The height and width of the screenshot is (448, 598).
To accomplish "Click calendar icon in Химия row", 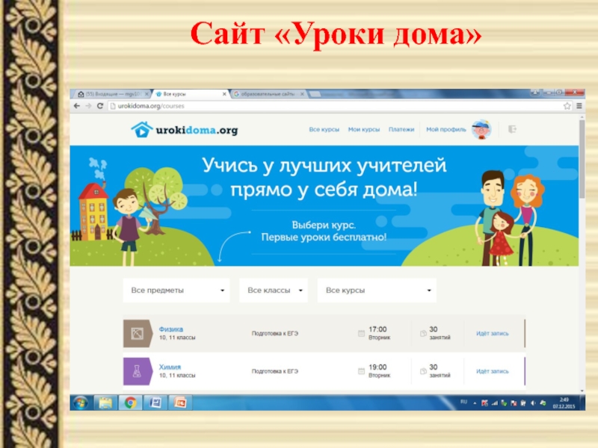I will click(361, 371).
